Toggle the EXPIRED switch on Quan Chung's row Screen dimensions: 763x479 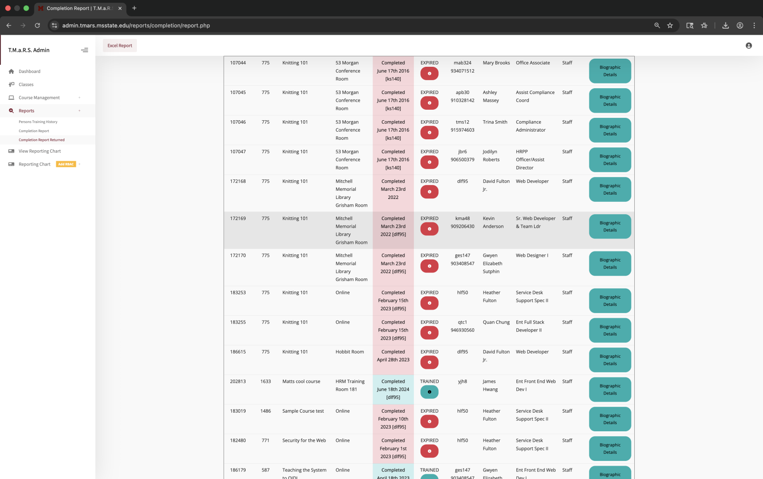429,333
